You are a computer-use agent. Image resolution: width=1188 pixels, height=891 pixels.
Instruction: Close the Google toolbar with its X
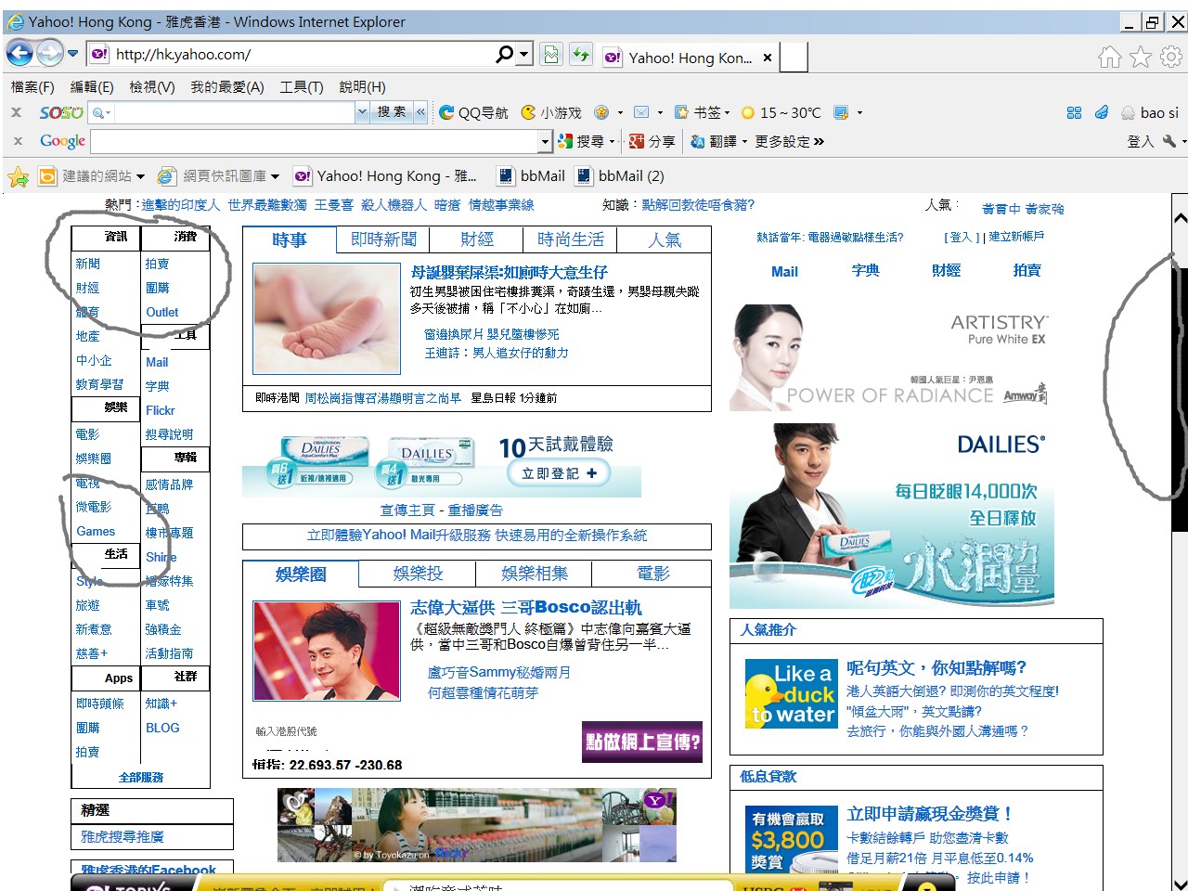[17, 141]
